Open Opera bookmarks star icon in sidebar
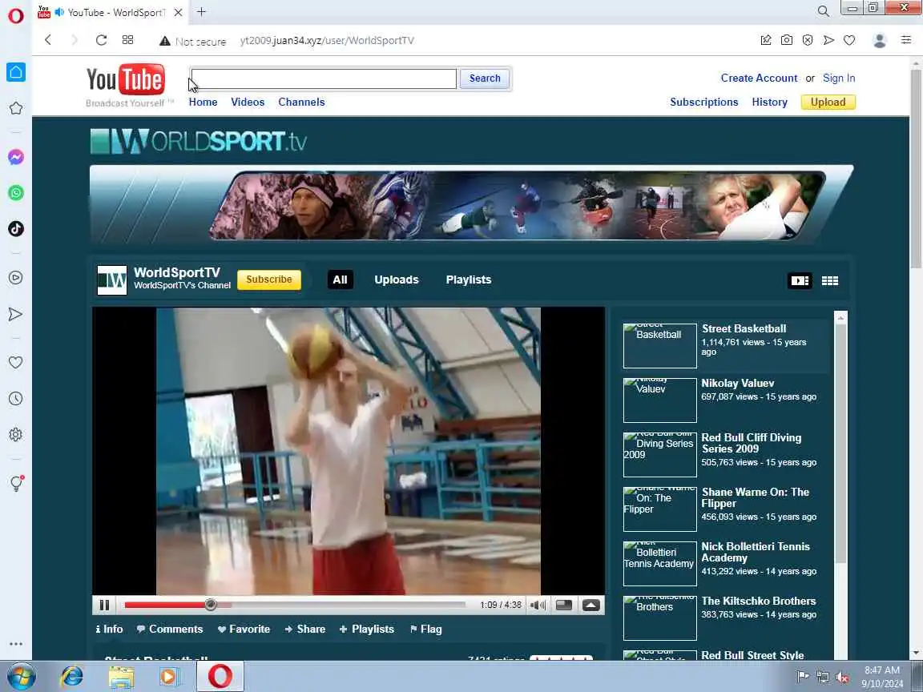The height and width of the screenshot is (692, 923). (16, 108)
